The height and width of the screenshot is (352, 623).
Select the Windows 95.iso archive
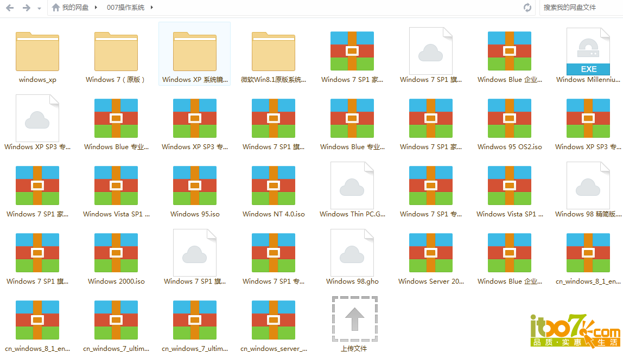(x=195, y=185)
